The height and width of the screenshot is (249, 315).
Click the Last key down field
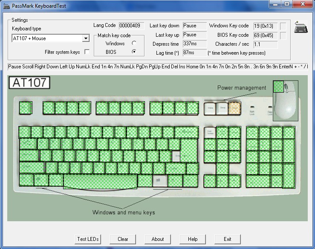[x=195, y=26]
